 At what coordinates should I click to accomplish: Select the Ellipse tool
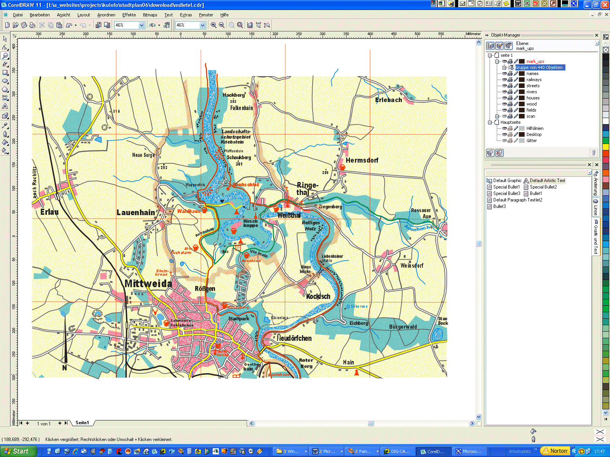click(5, 81)
